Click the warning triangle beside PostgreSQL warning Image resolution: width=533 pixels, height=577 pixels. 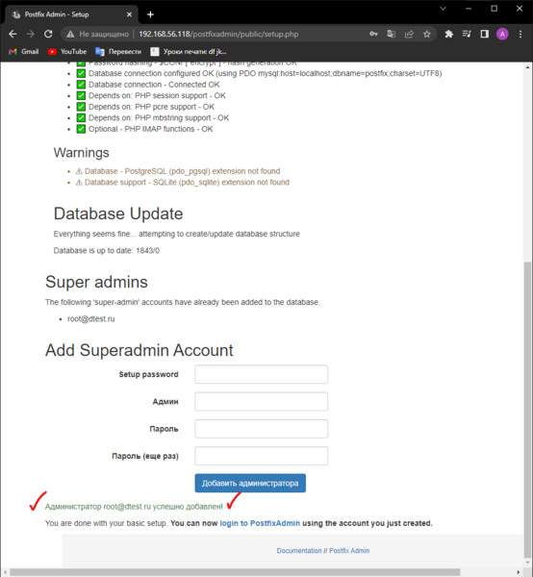79,171
